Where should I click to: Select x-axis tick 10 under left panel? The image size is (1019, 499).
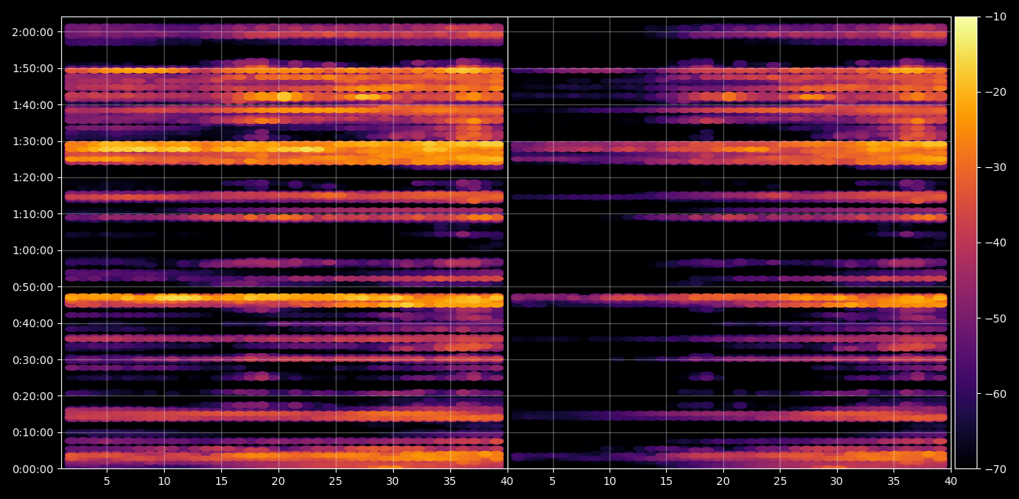coord(164,481)
